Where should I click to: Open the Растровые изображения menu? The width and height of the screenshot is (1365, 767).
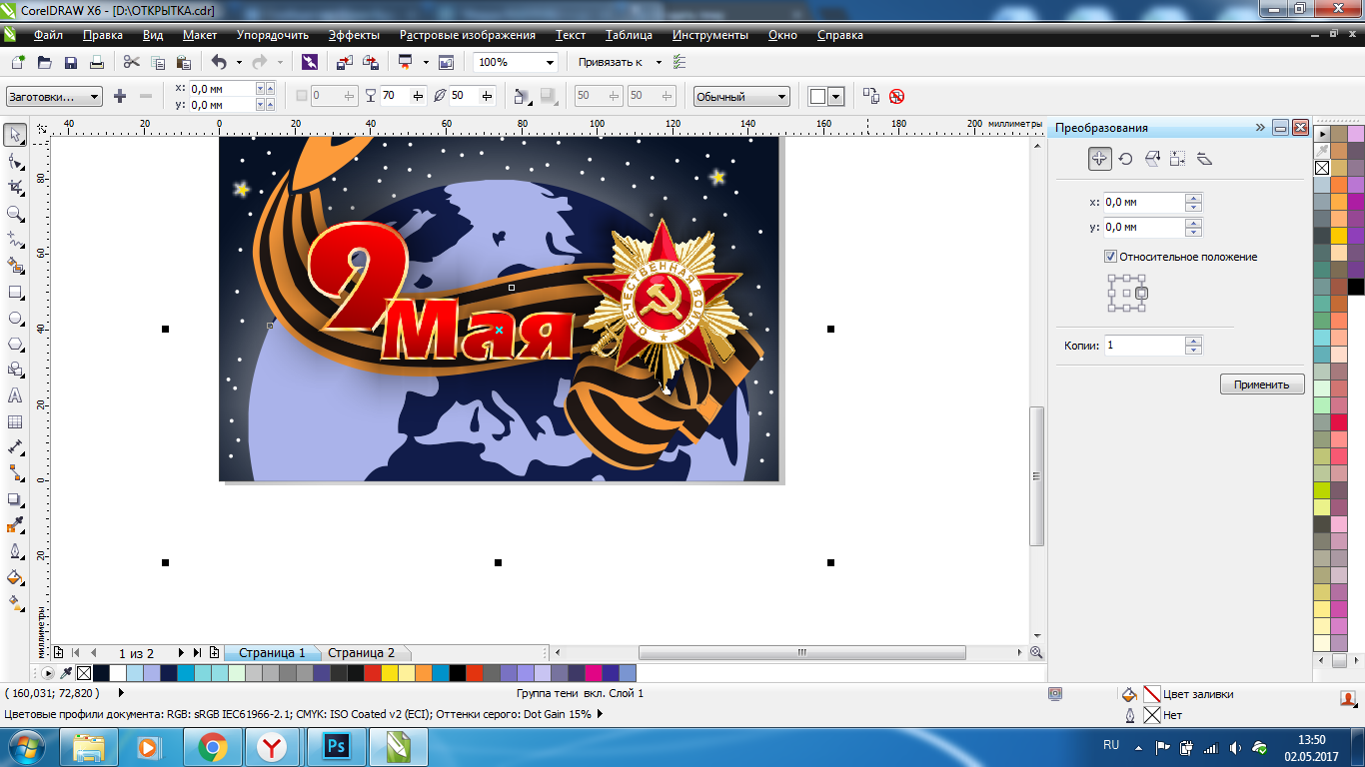[468, 35]
